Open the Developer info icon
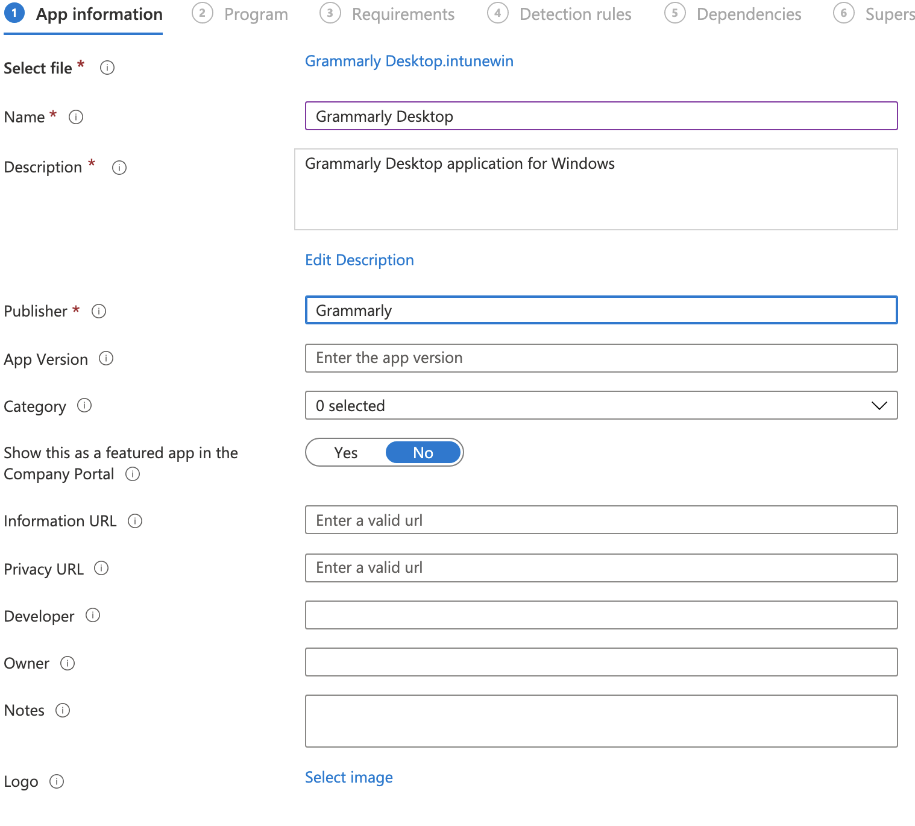 [93, 615]
